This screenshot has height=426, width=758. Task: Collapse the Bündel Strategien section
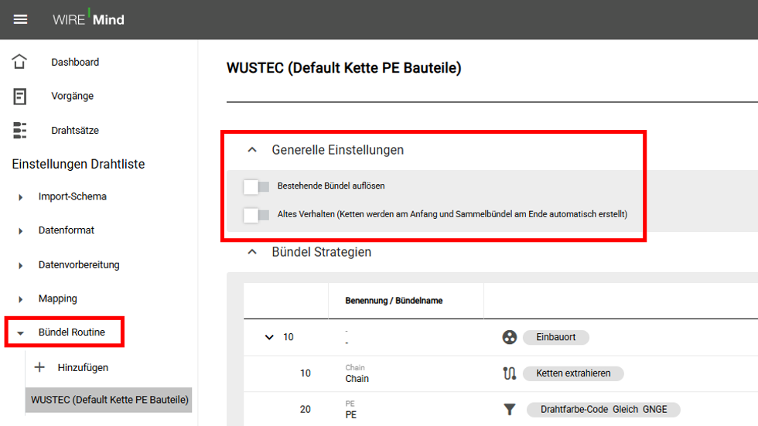[252, 251]
